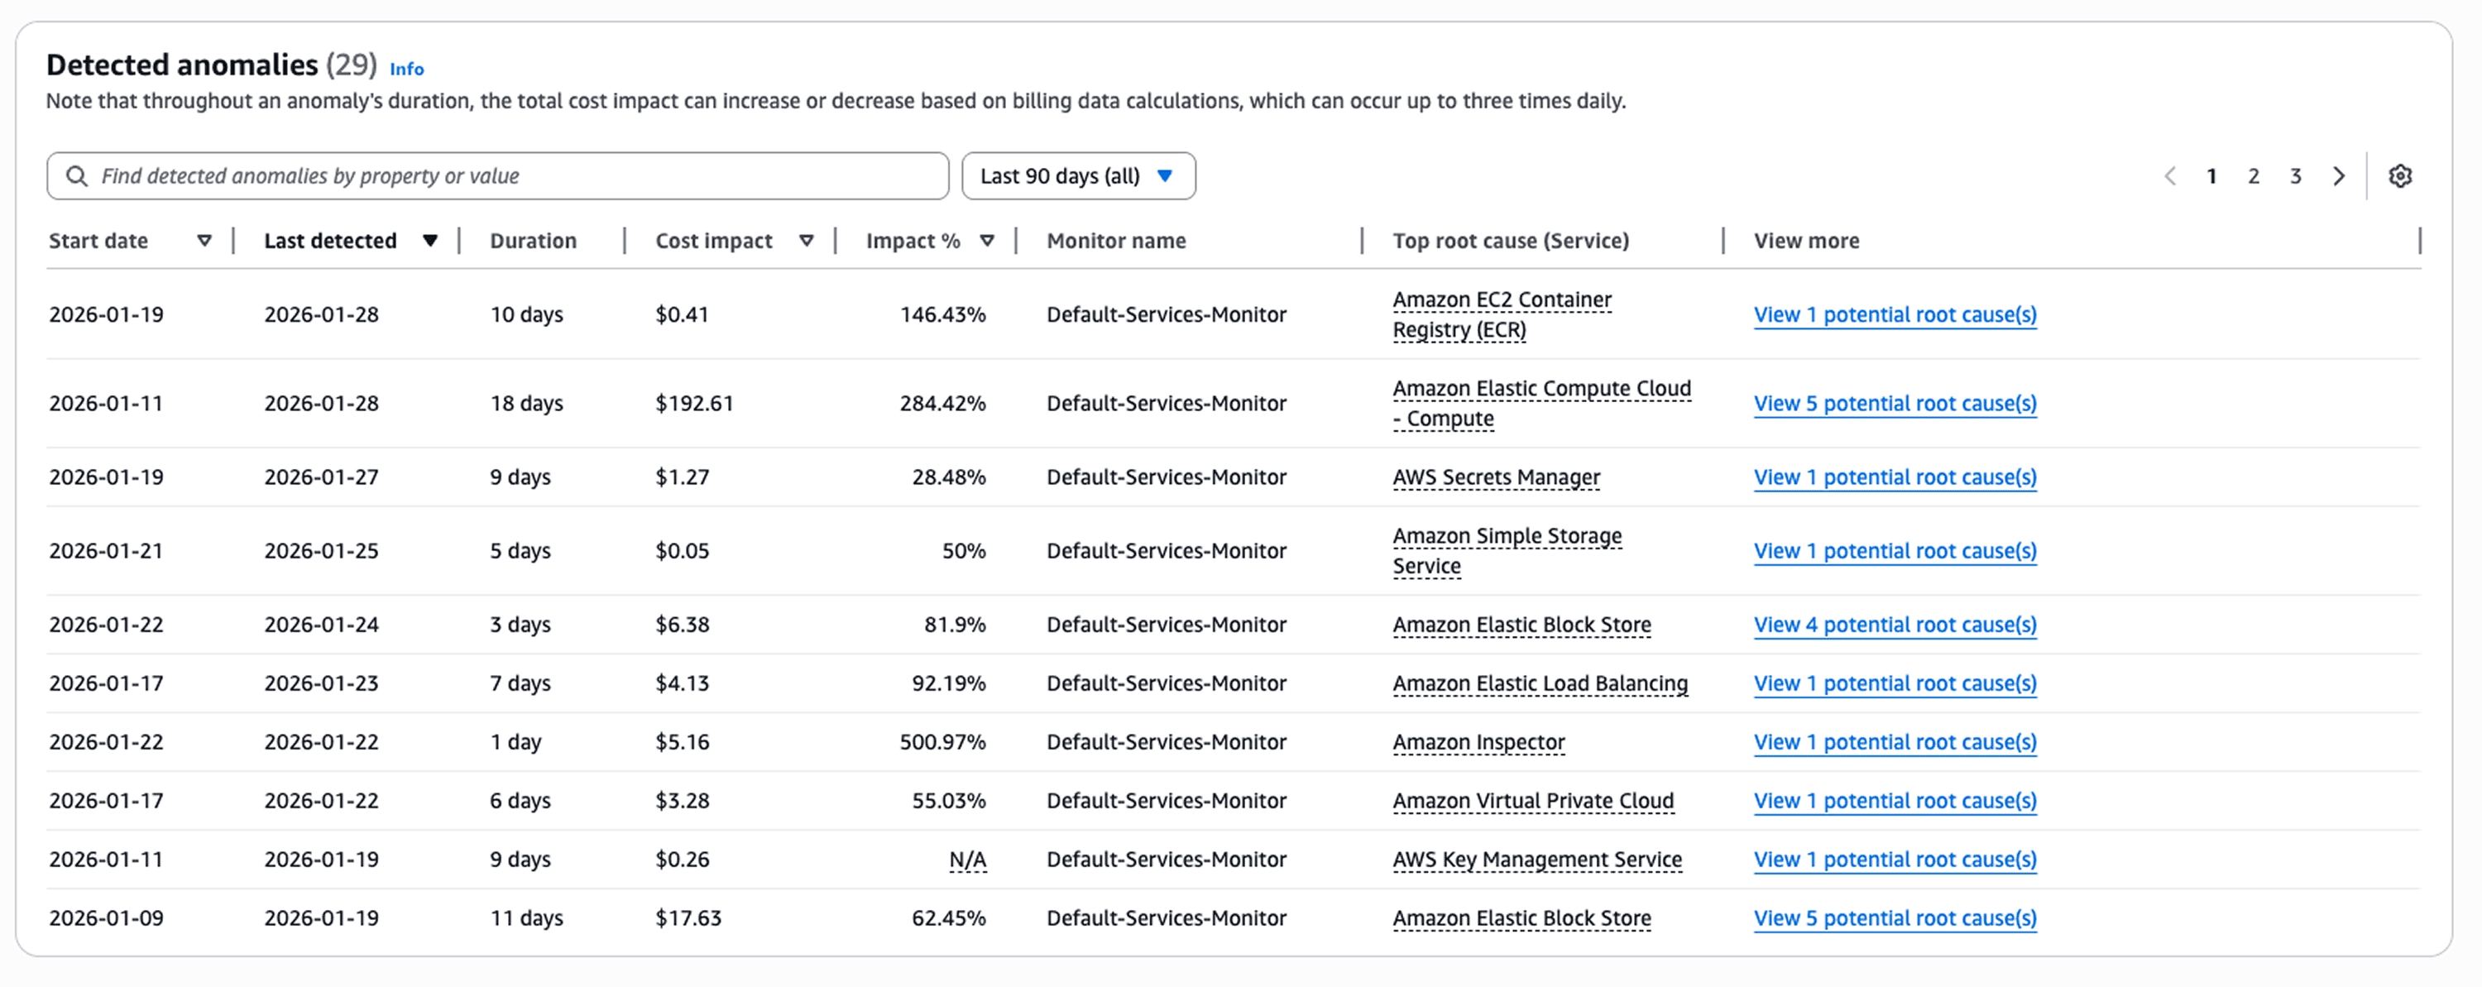Click the search magnifier icon

(76, 176)
